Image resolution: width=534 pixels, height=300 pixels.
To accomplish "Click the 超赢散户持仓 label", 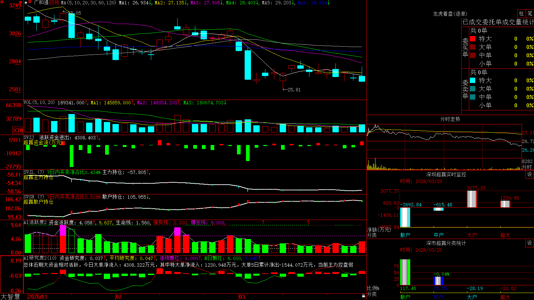I will [x=38, y=202].
